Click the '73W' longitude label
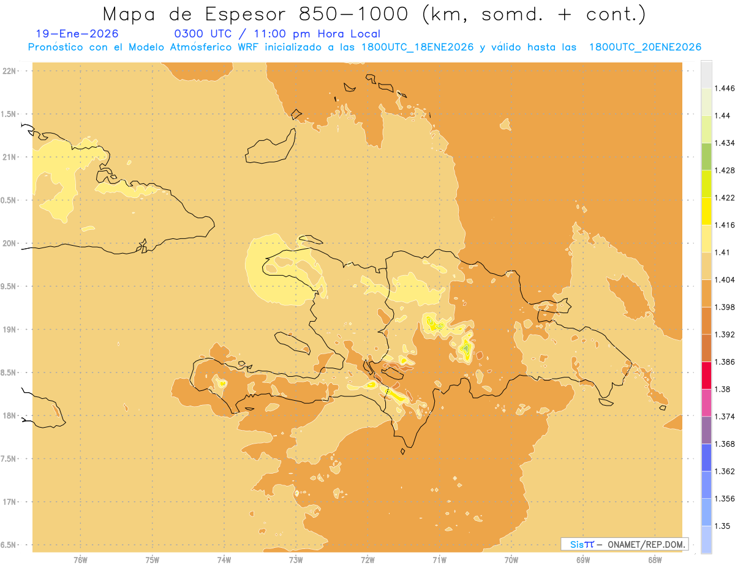The width and height of the screenshot is (735, 568). pos(296,560)
